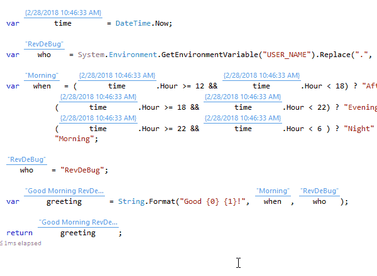Screen dimensions: 377x276
Task: Click the "RevDeBug" value above 'who' in String.Format
Action: point(319,191)
